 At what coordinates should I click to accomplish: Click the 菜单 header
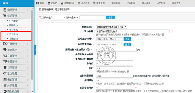click(5, 3)
